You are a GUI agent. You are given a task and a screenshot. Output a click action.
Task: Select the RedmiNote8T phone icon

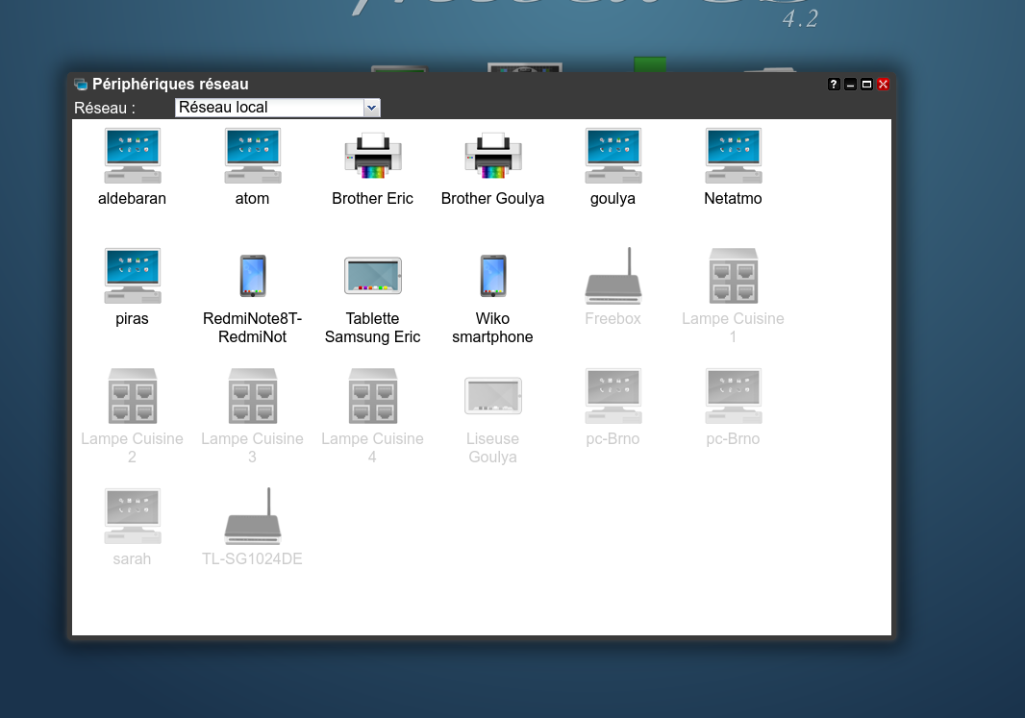coord(252,277)
